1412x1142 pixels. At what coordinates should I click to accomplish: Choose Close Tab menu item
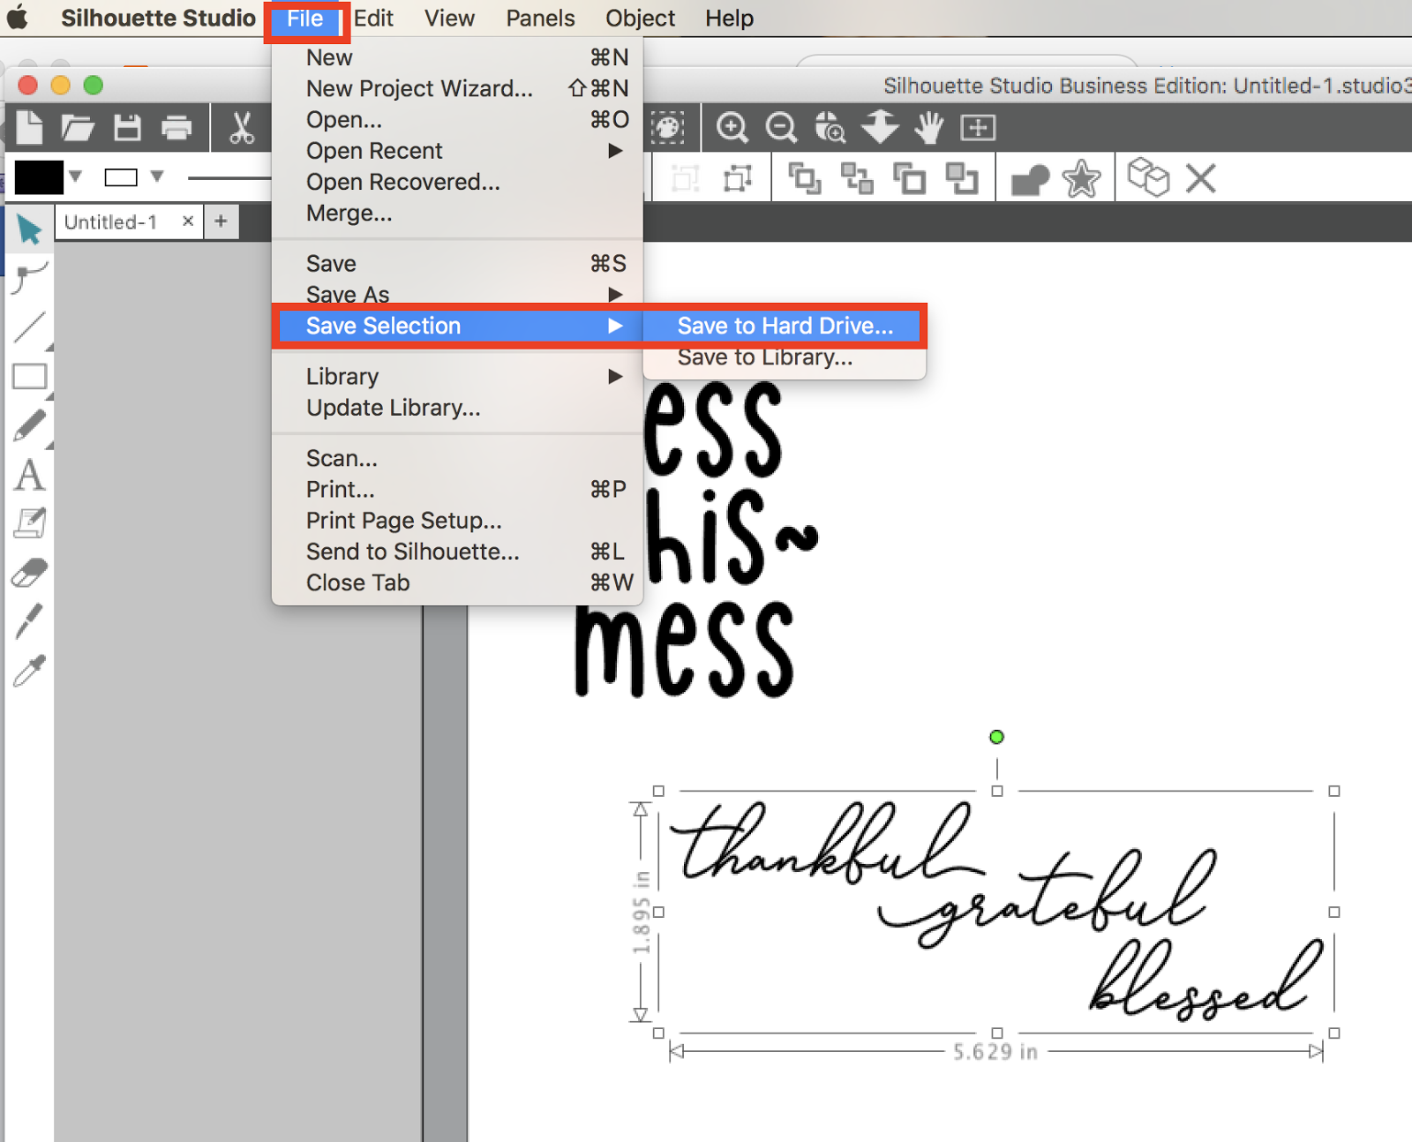tap(457, 582)
